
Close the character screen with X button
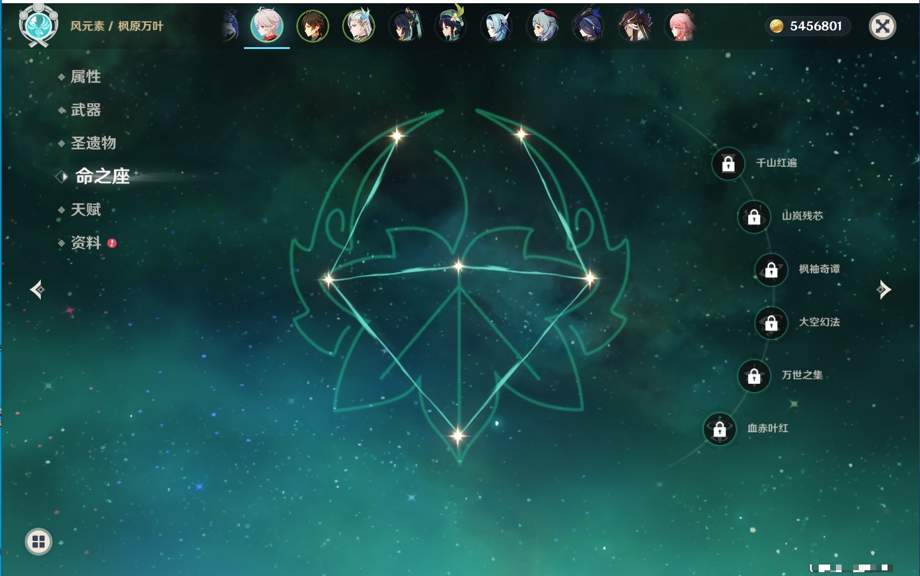pos(882,26)
